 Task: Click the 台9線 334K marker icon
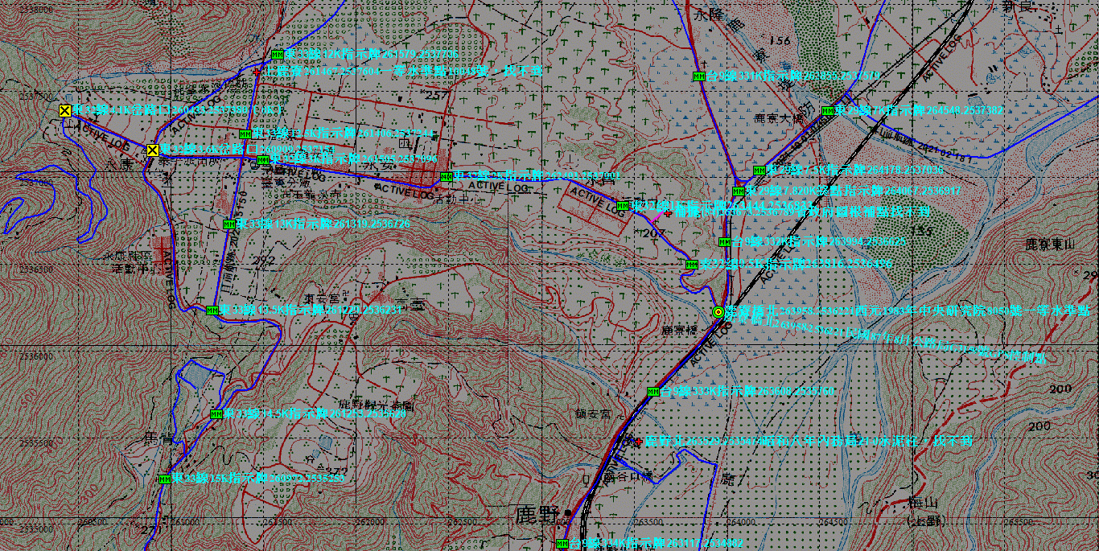click(562, 544)
